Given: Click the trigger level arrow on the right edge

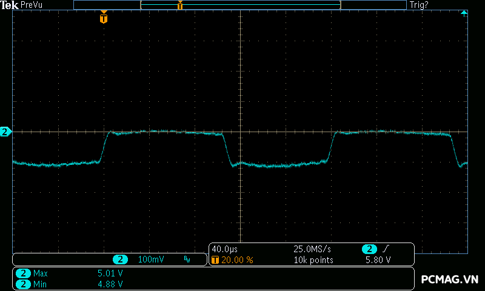Looking at the screenshot, I should pos(464,13).
